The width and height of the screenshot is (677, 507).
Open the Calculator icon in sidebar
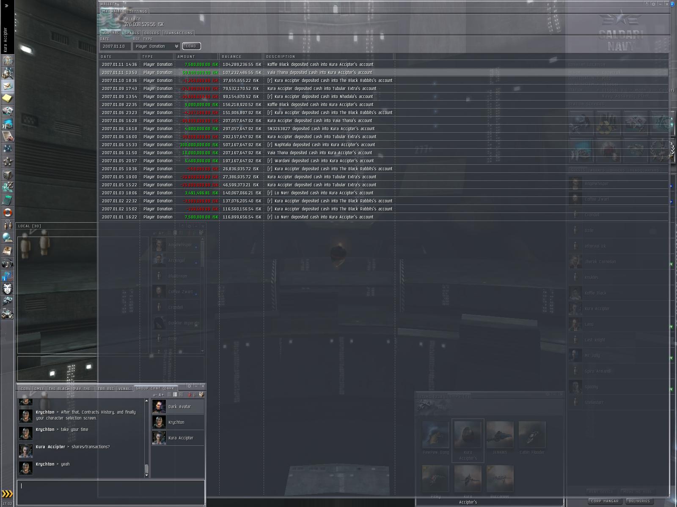(x=7, y=199)
